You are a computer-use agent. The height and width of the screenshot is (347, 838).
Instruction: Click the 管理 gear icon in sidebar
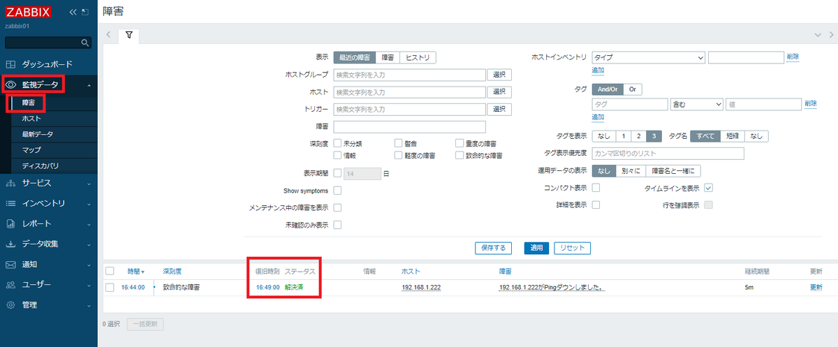[x=10, y=305]
